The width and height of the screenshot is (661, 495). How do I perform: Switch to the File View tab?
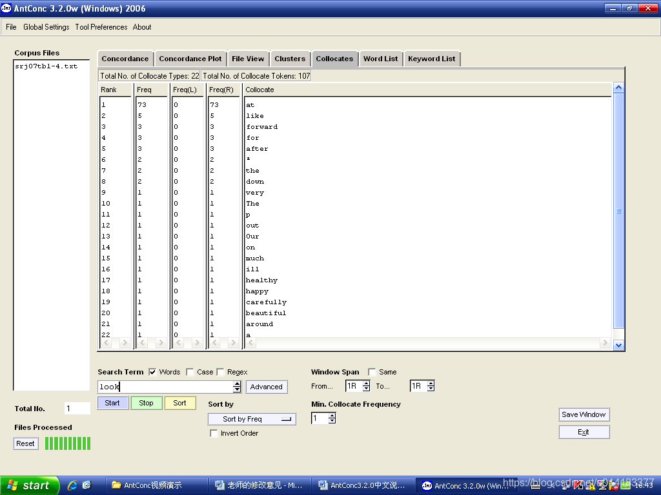(x=248, y=59)
